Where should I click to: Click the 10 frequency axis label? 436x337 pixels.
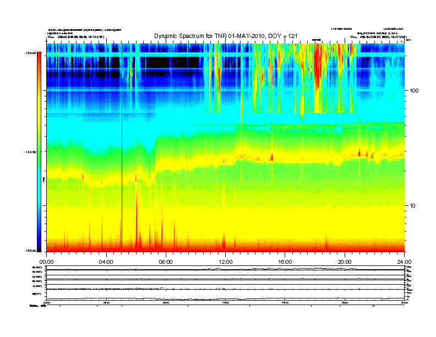point(413,206)
